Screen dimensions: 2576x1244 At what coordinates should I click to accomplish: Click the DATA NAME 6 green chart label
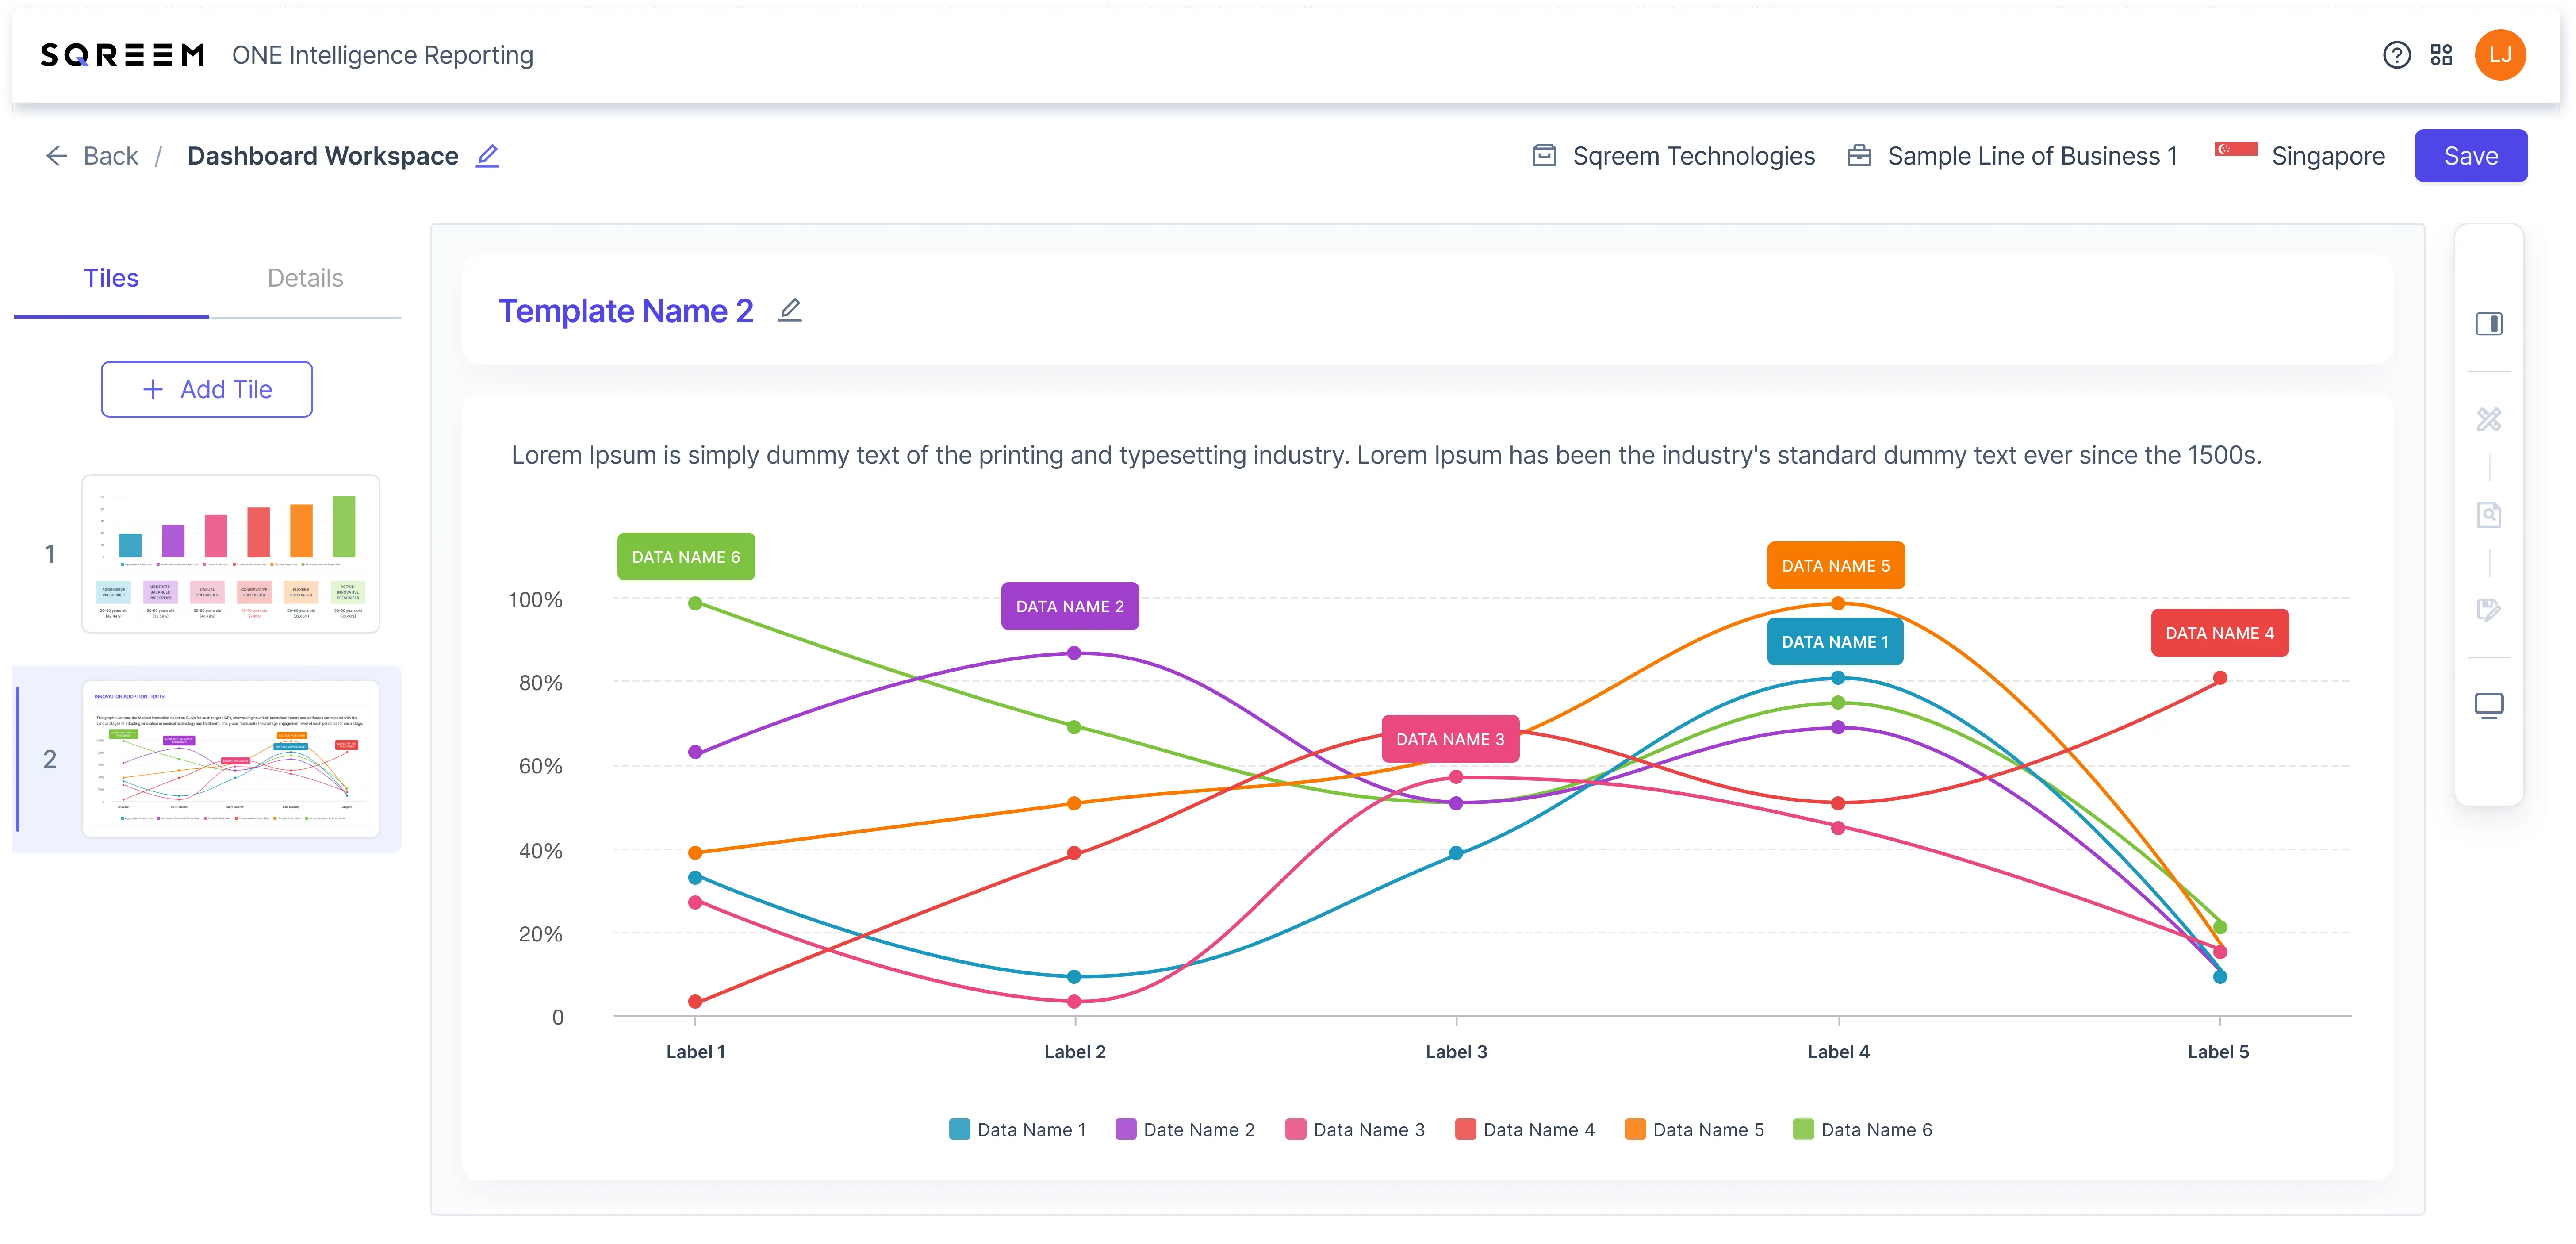click(686, 557)
